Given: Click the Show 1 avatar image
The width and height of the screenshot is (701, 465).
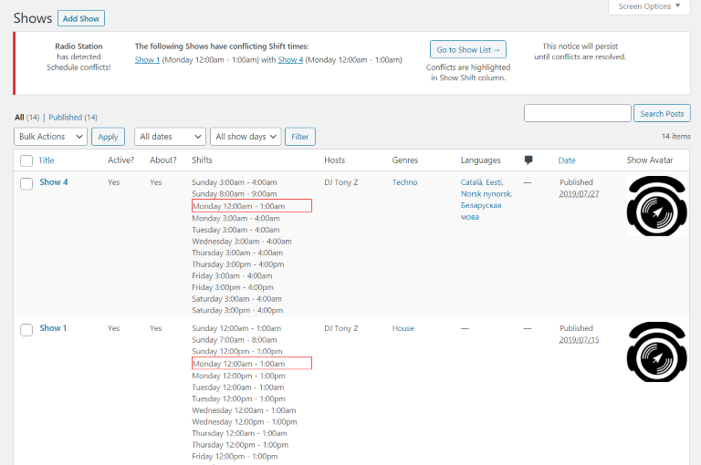Looking at the screenshot, I should pyautogui.click(x=656, y=352).
